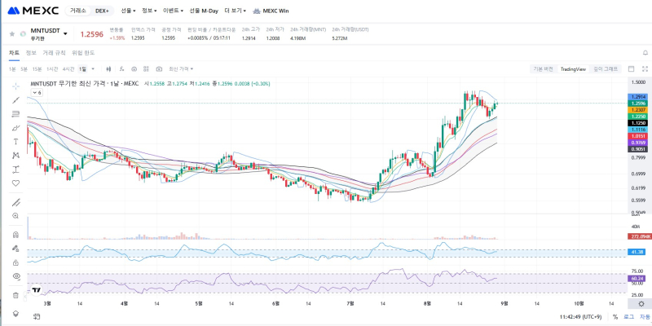
Task: Open the MNTUSDT pair selector dropdown
Action: (x=65, y=33)
